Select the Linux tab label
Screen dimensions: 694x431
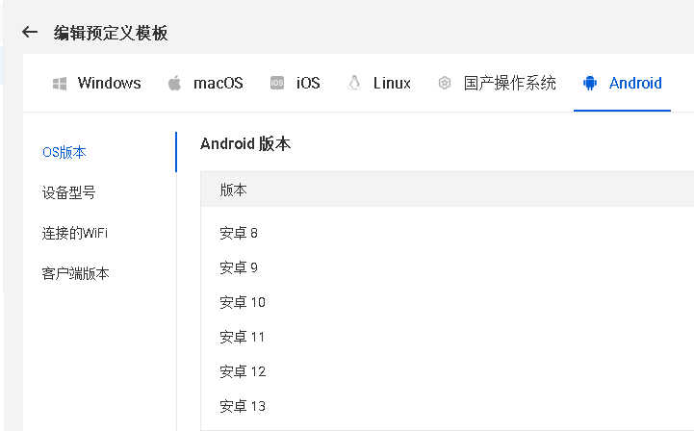click(x=392, y=84)
